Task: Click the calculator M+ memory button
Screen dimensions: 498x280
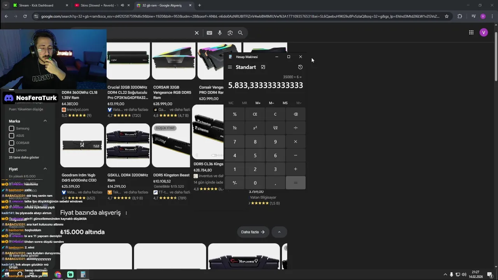Action: point(258,103)
